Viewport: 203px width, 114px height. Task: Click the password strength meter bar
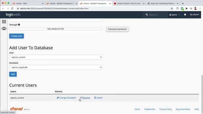[56, 29]
